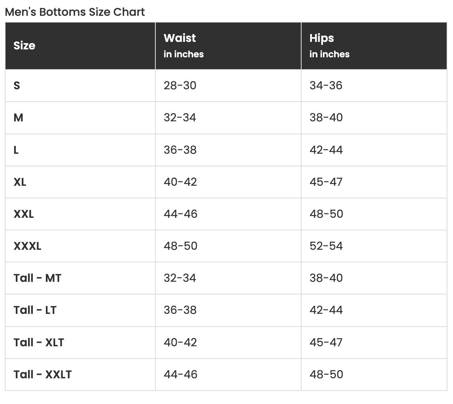Select the XXXL size row label
The height and width of the screenshot is (404, 453).
[28, 246]
